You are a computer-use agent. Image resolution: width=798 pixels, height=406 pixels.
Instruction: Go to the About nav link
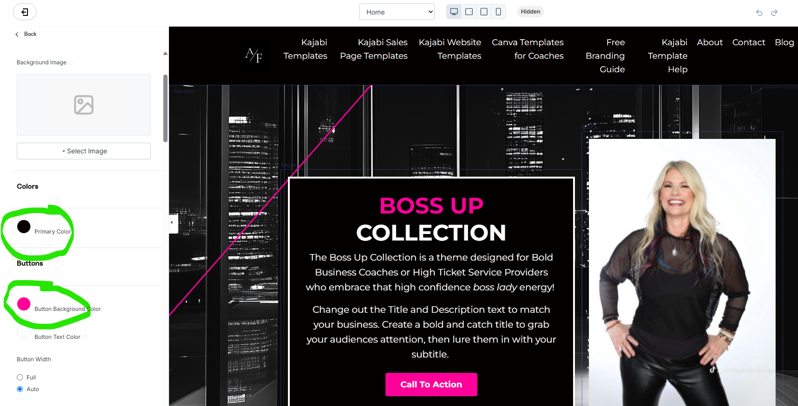pyautogui.click(x=710, y=42)
